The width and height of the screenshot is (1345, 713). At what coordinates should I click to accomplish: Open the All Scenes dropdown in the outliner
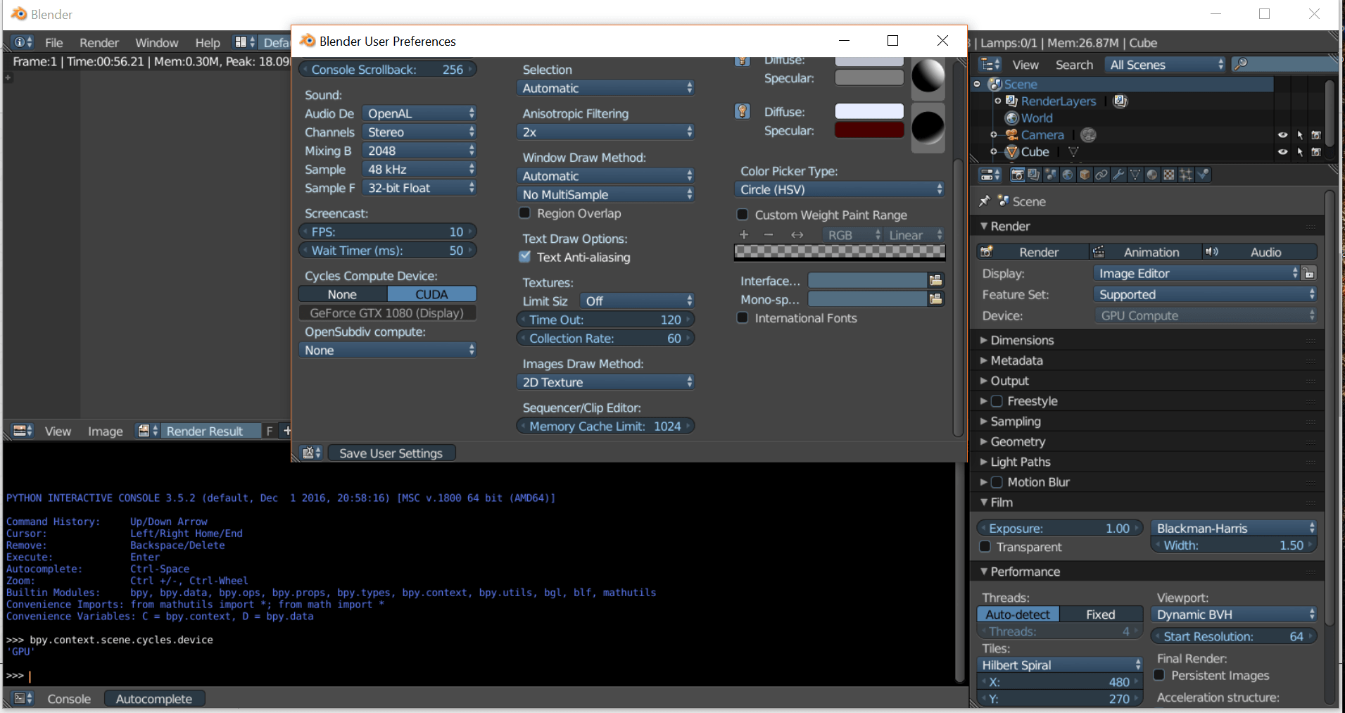[1164, 64]
